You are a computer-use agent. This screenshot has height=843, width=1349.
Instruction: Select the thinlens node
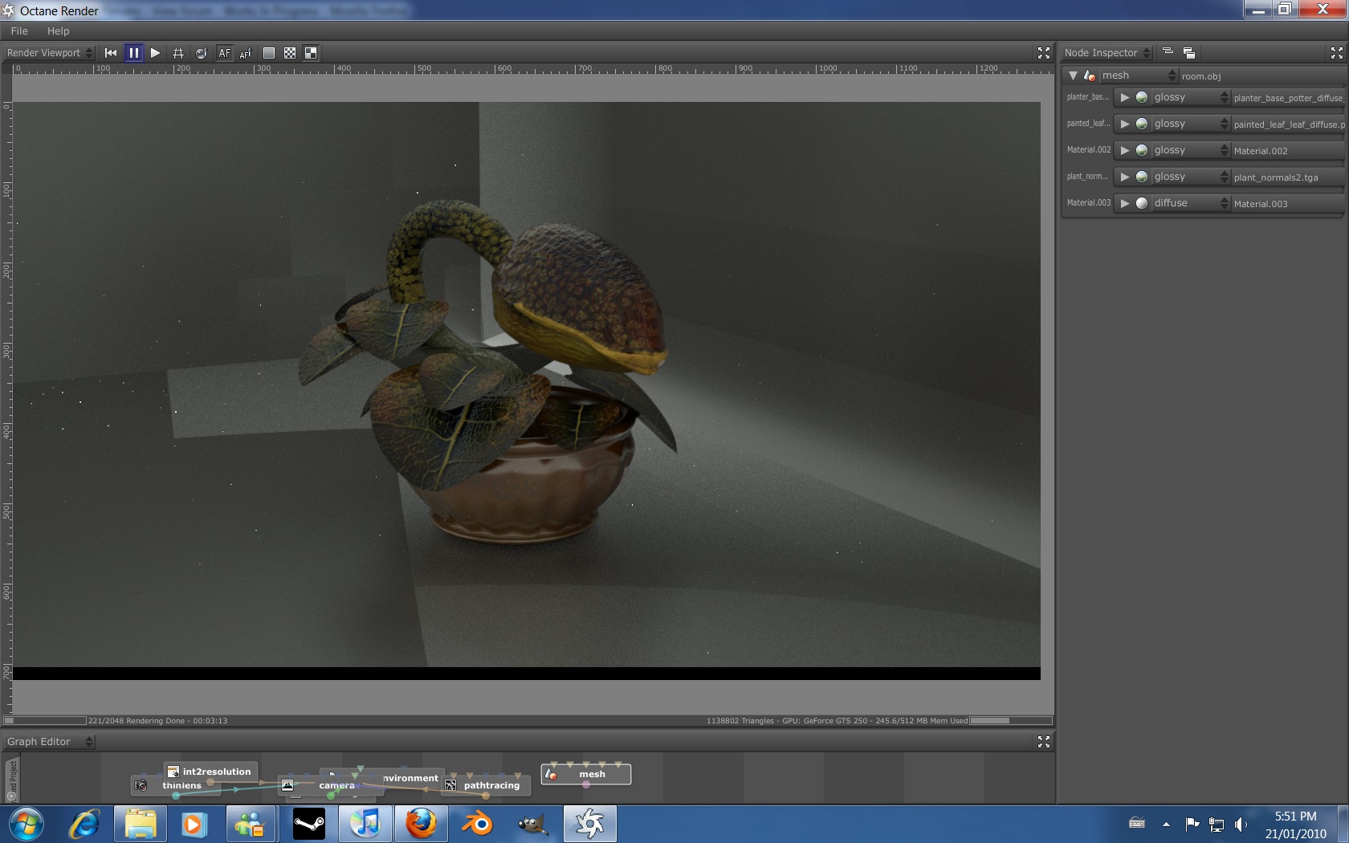point(175,786)
